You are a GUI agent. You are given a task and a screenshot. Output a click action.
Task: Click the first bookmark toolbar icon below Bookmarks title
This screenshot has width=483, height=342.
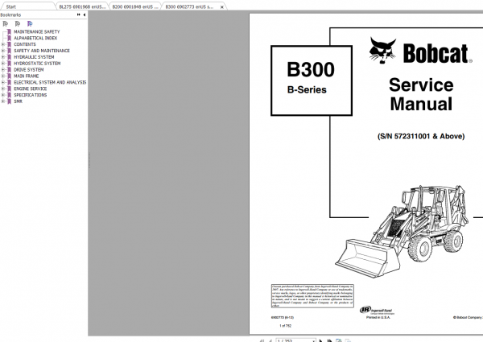click(x=6, y=23)
